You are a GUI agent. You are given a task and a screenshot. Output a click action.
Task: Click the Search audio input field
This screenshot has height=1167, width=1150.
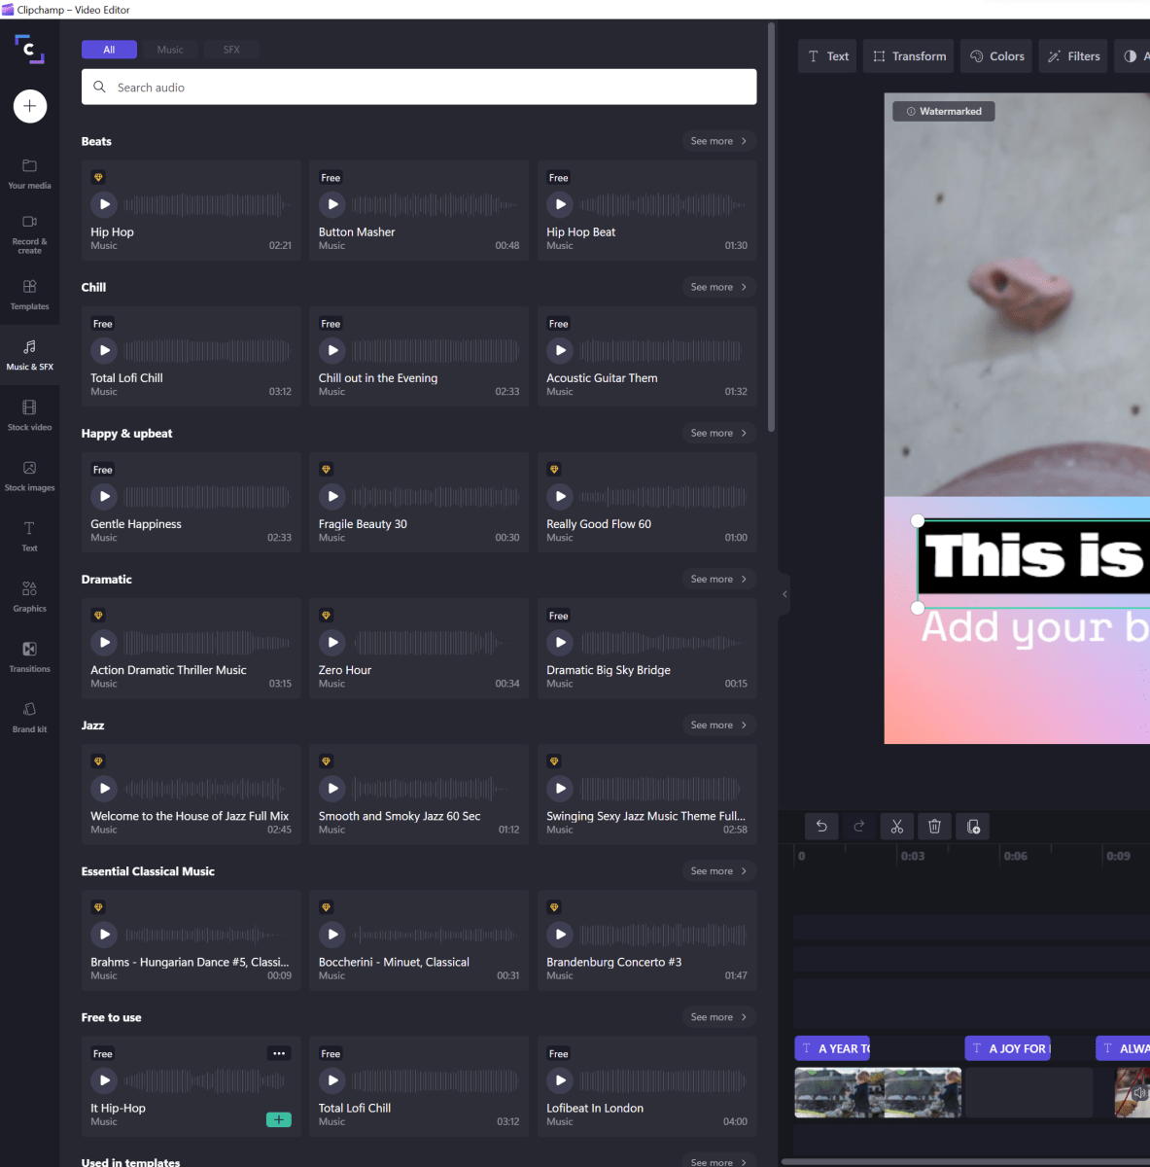[x=419, y=88]
